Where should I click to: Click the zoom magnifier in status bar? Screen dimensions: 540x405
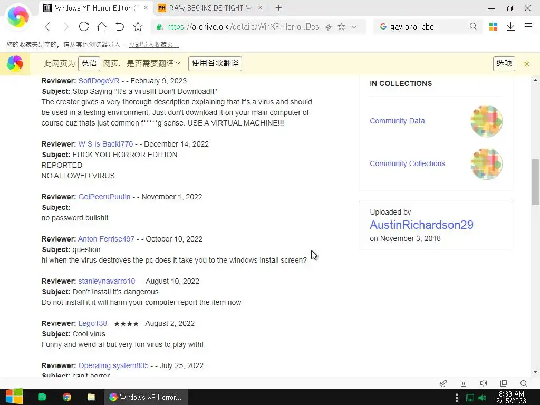tap(524, 383)
